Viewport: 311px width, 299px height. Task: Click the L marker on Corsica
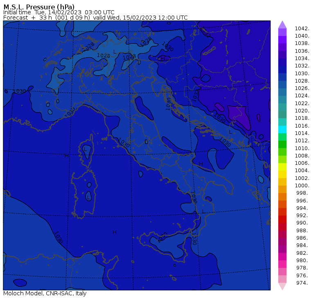[86, 149]
